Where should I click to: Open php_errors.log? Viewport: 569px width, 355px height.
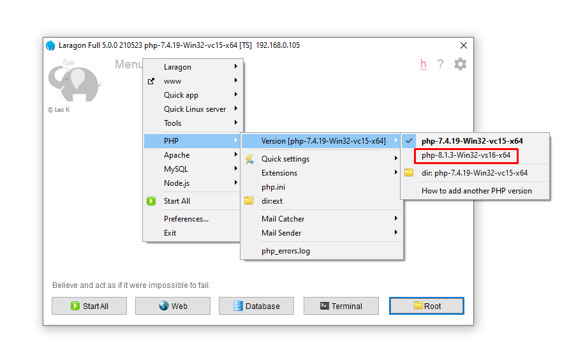(321, 251)
